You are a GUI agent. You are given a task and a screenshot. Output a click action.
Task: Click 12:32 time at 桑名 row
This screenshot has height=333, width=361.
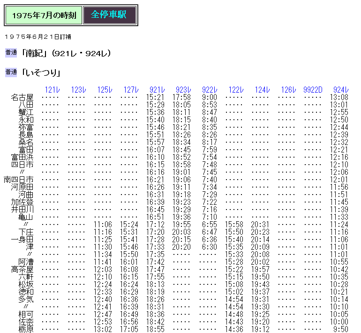339,142
